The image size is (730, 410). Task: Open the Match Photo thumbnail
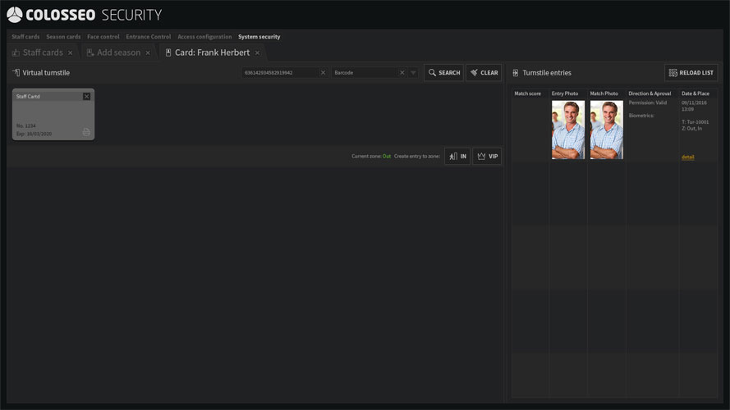(x=607, y=130)
